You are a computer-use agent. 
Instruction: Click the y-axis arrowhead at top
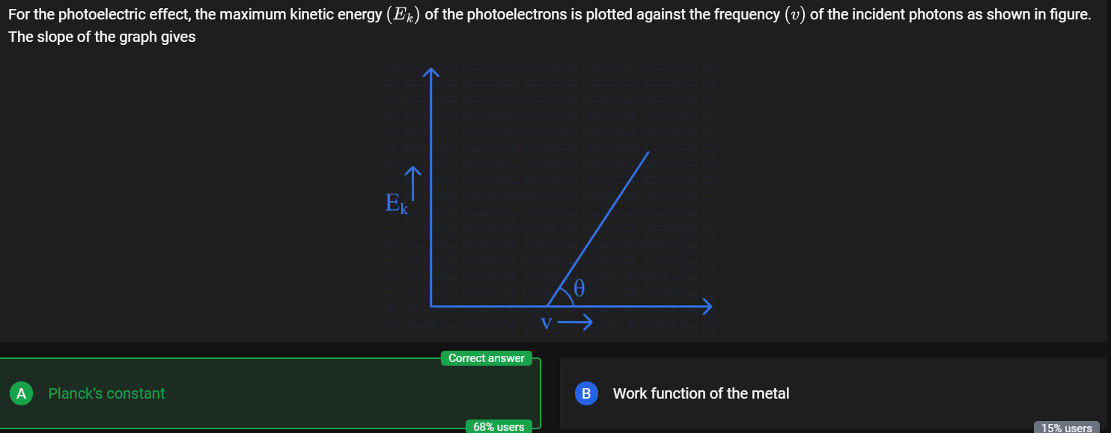(430, 73)
